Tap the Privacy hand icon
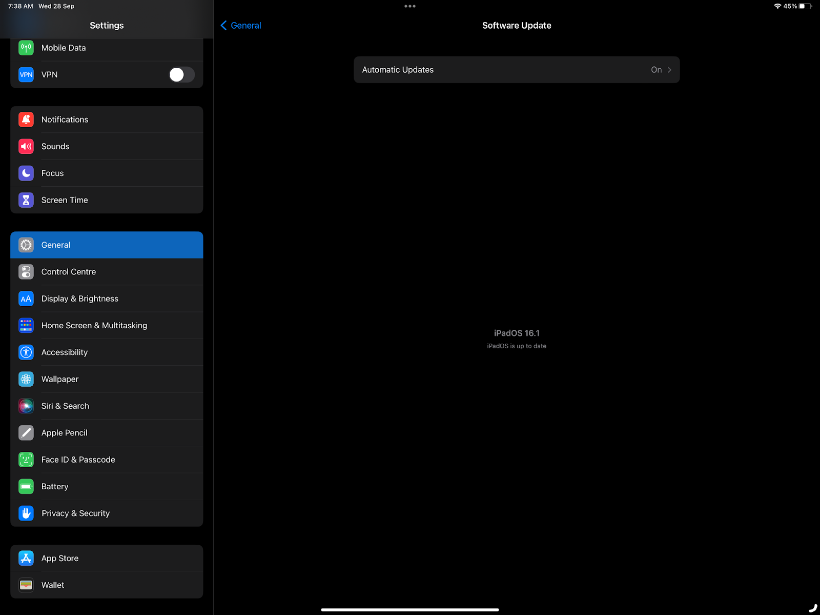Image resolution: width=820 pixels, height=615 pixels. (26, 513)
